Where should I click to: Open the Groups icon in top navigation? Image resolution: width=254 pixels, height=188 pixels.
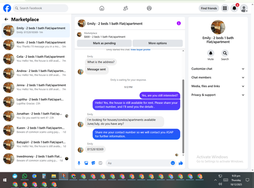[x=149, y=8]
